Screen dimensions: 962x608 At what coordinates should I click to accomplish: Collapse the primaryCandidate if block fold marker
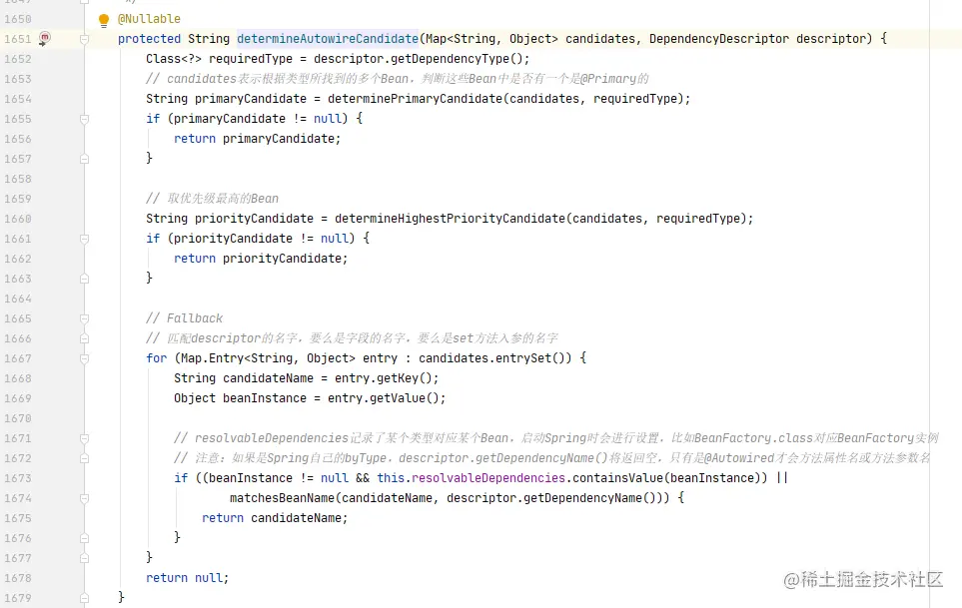pyautogui.click(x=84, y=119)
